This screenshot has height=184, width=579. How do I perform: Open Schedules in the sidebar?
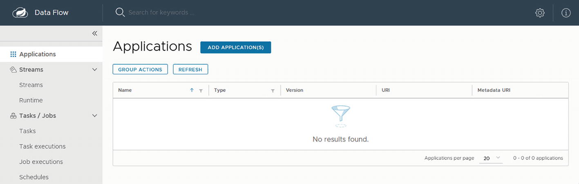pyautogui.click(x=34, y=177)
